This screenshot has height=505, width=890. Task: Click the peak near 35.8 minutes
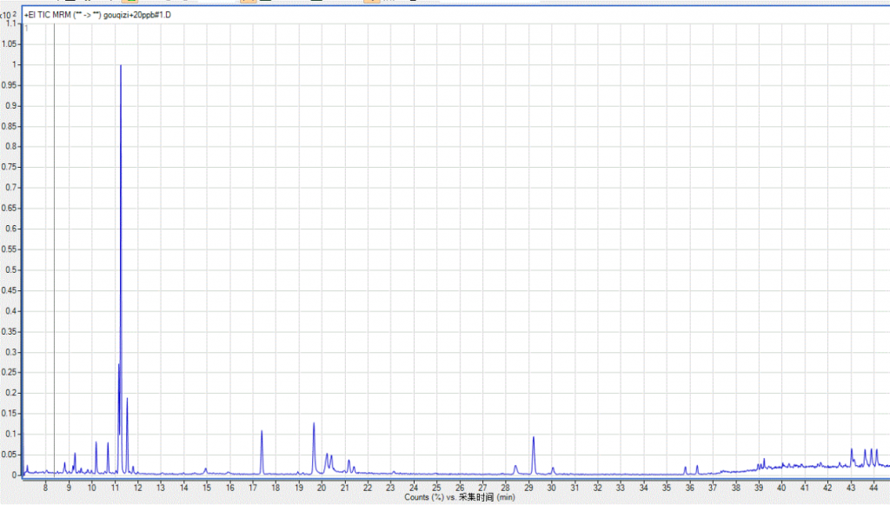685,468
